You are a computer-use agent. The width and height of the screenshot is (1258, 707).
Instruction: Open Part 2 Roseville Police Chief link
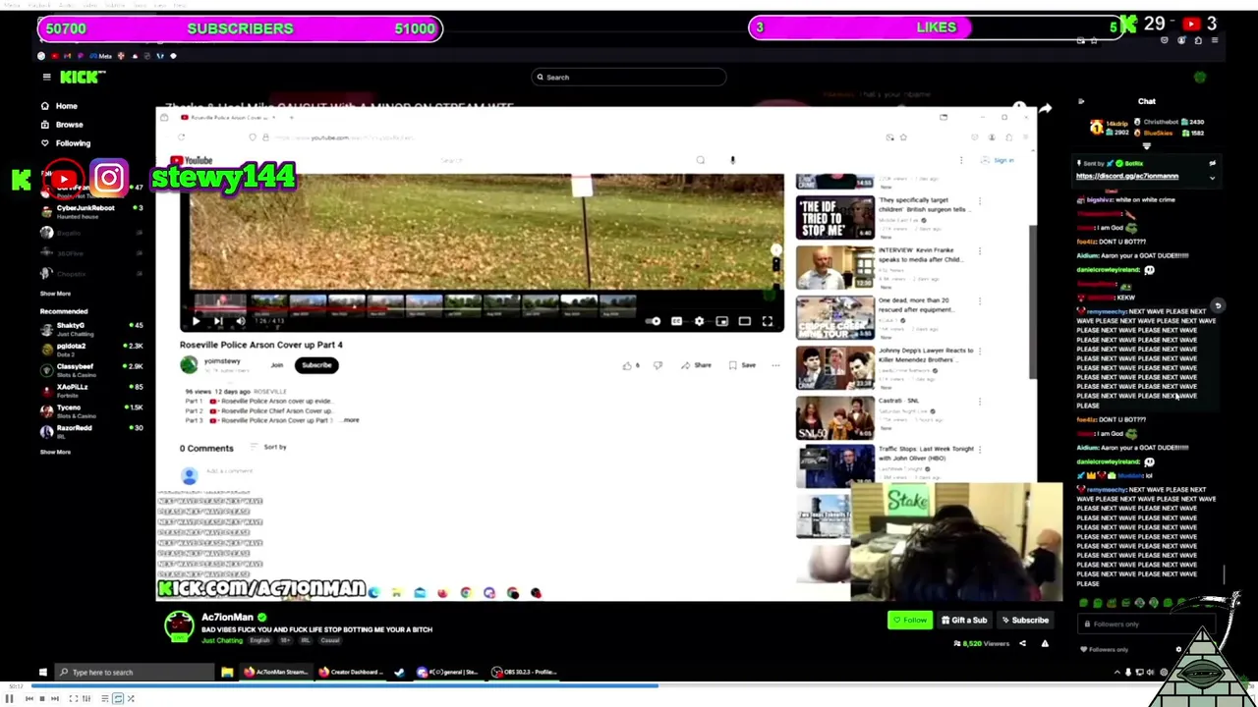270,410
